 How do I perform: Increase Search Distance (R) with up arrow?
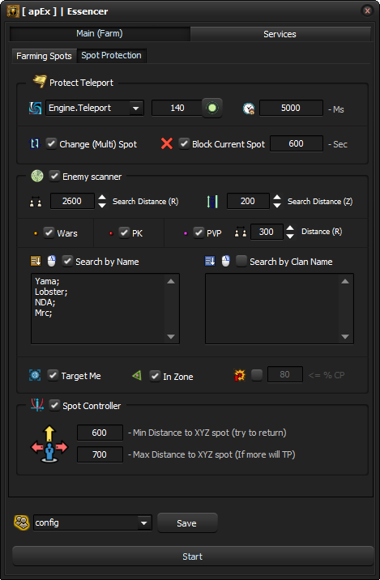coord(102,198)
